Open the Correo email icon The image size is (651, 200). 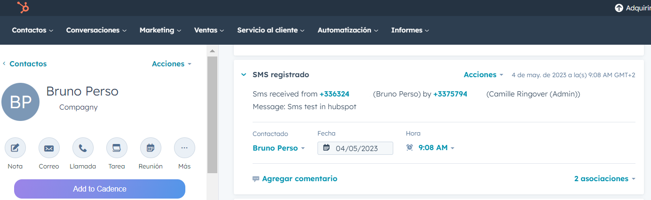click(x=49, y=148)
